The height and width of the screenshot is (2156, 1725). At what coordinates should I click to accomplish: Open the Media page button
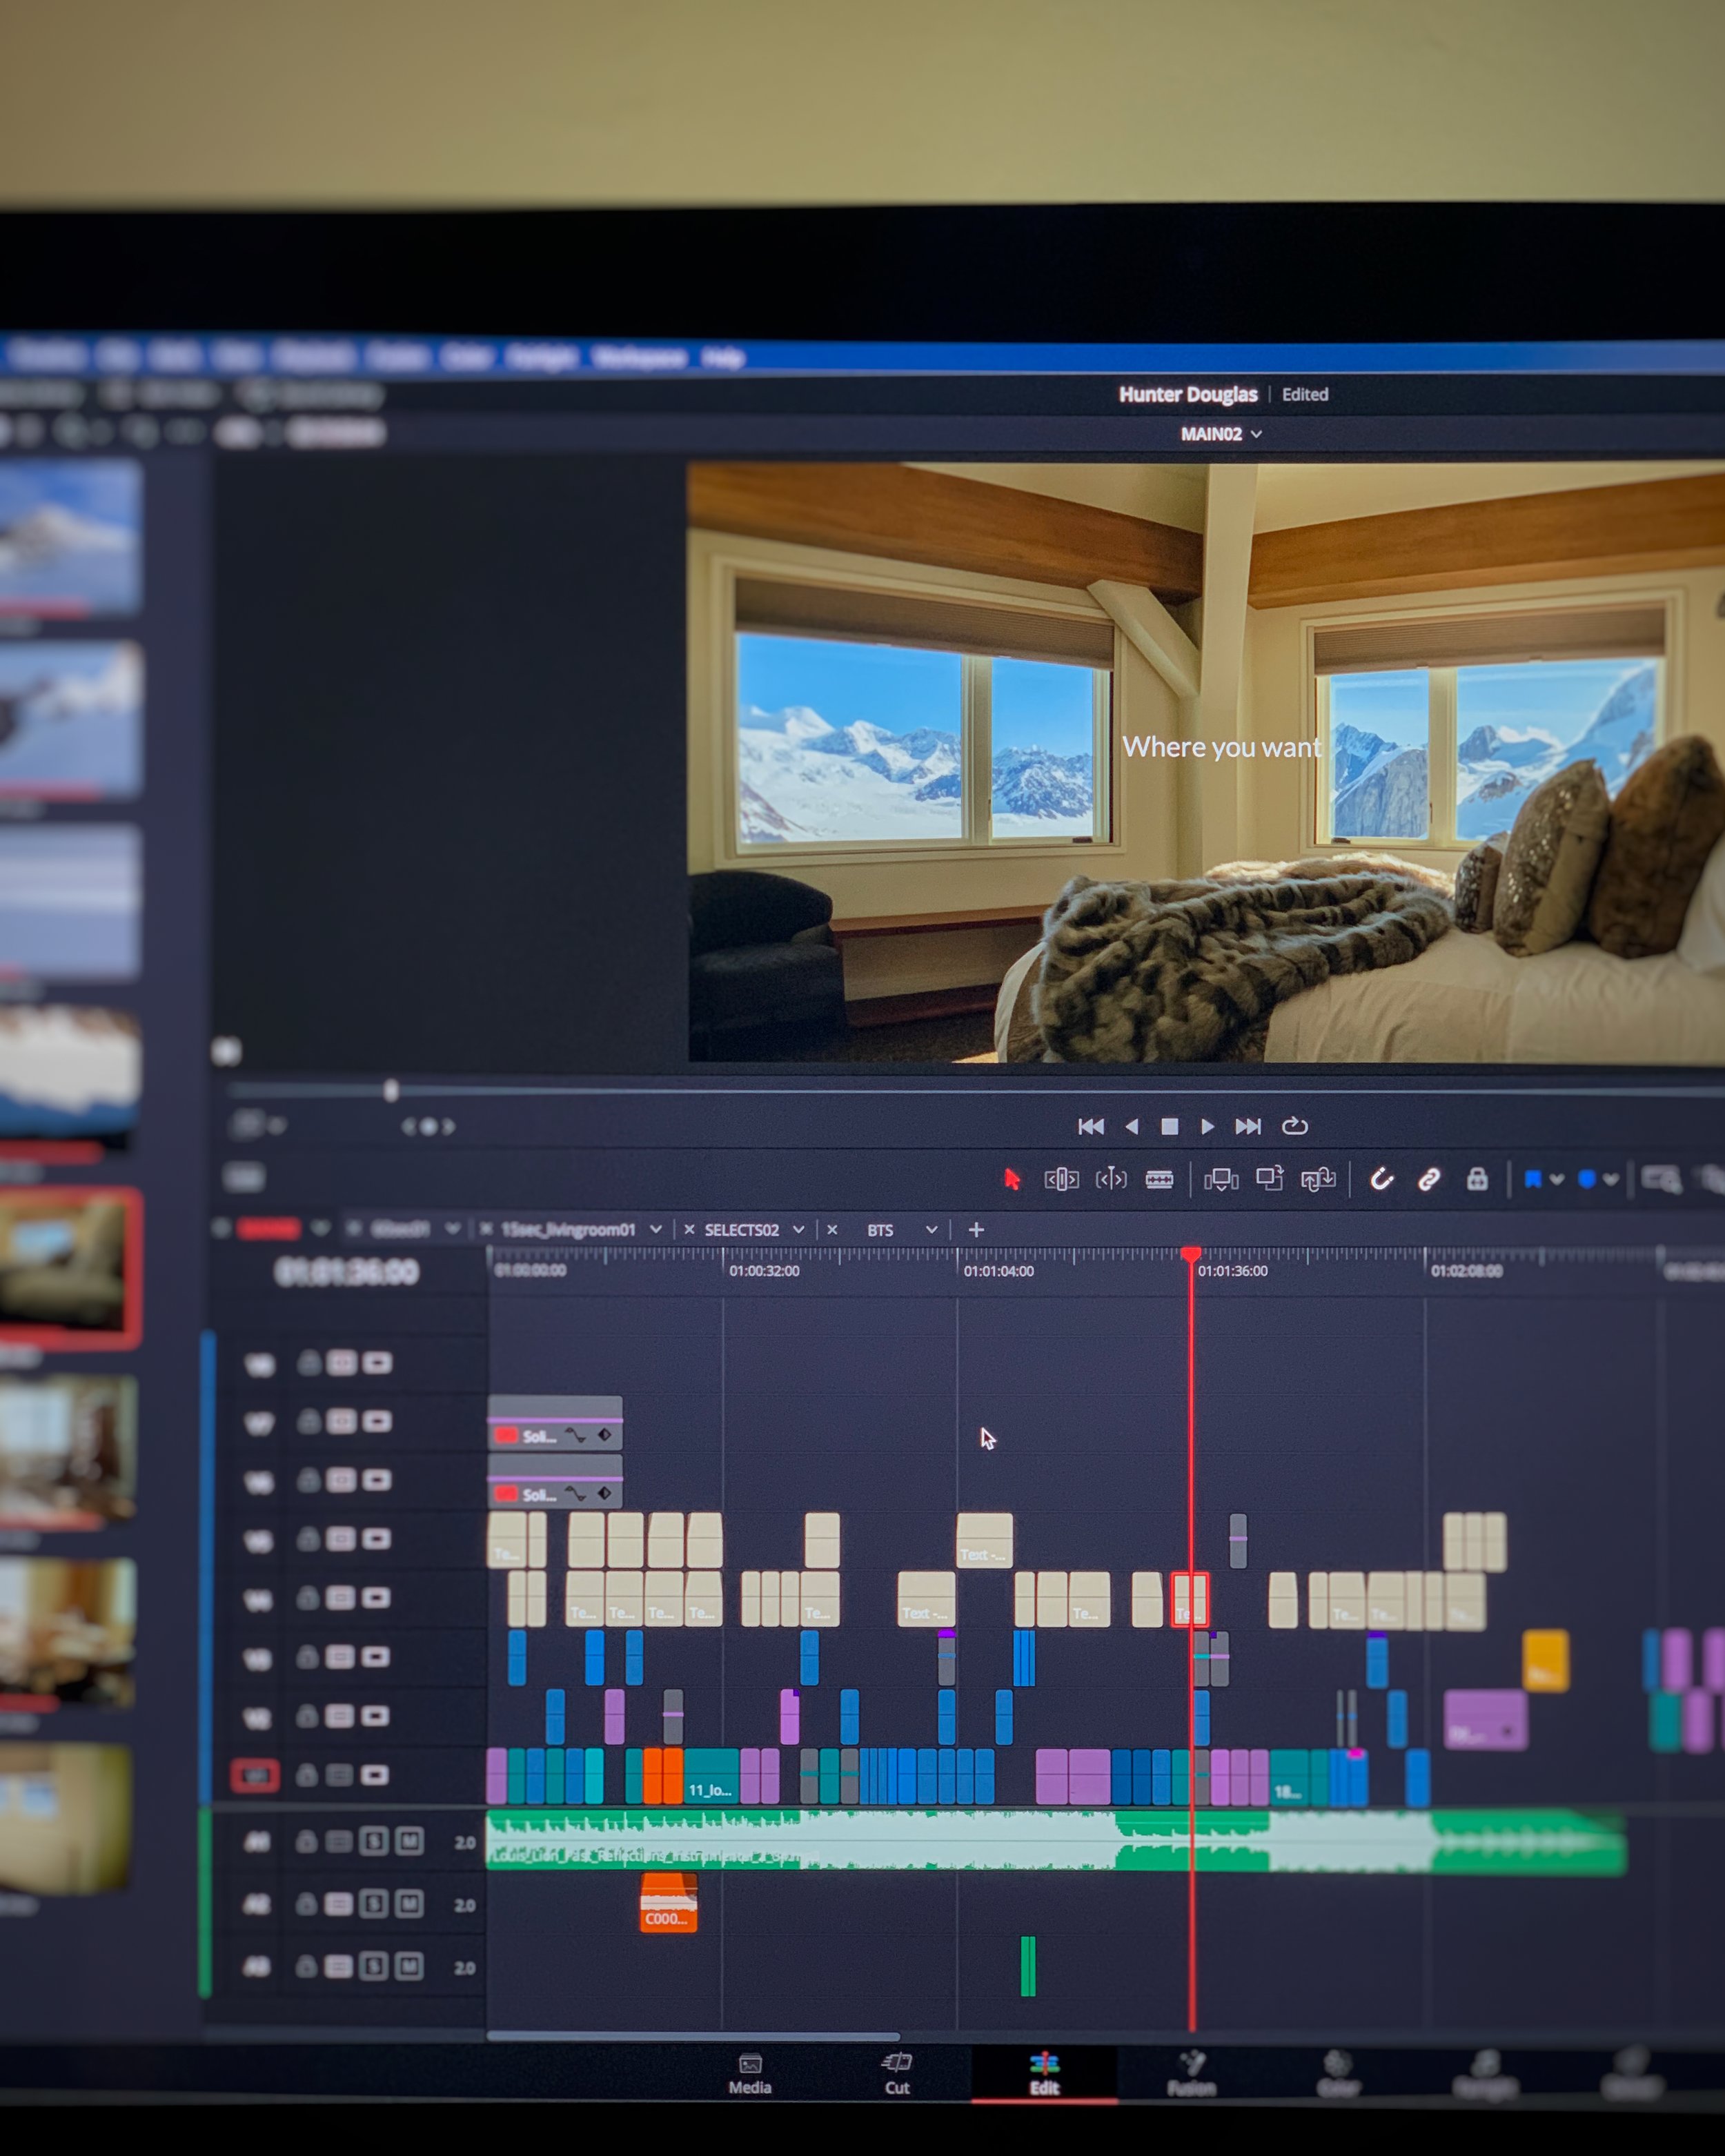750,2075
